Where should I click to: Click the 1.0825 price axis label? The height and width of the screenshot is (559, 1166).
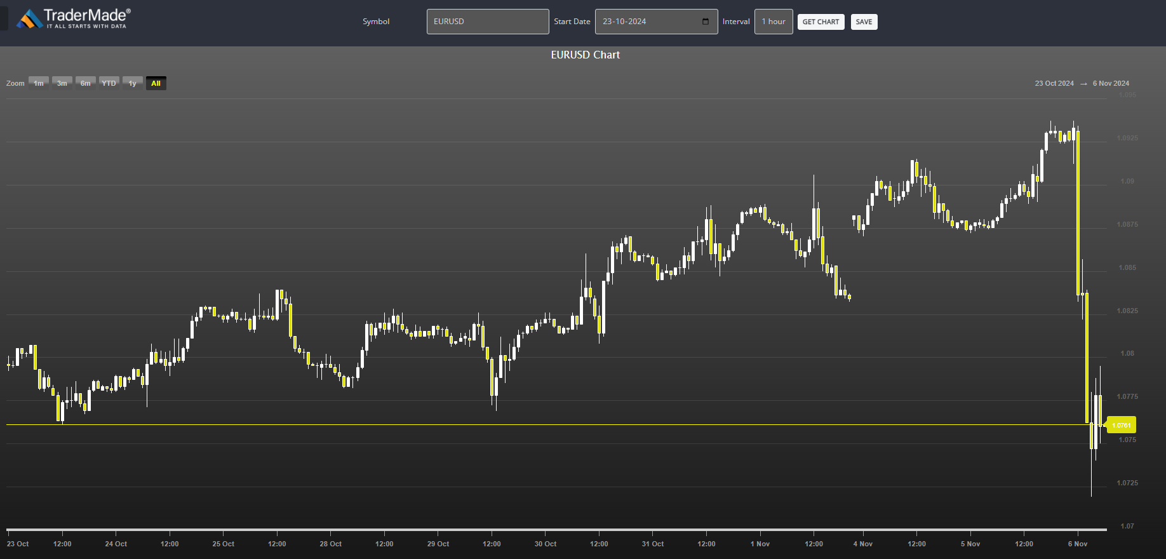click(x=1127, y=311)
